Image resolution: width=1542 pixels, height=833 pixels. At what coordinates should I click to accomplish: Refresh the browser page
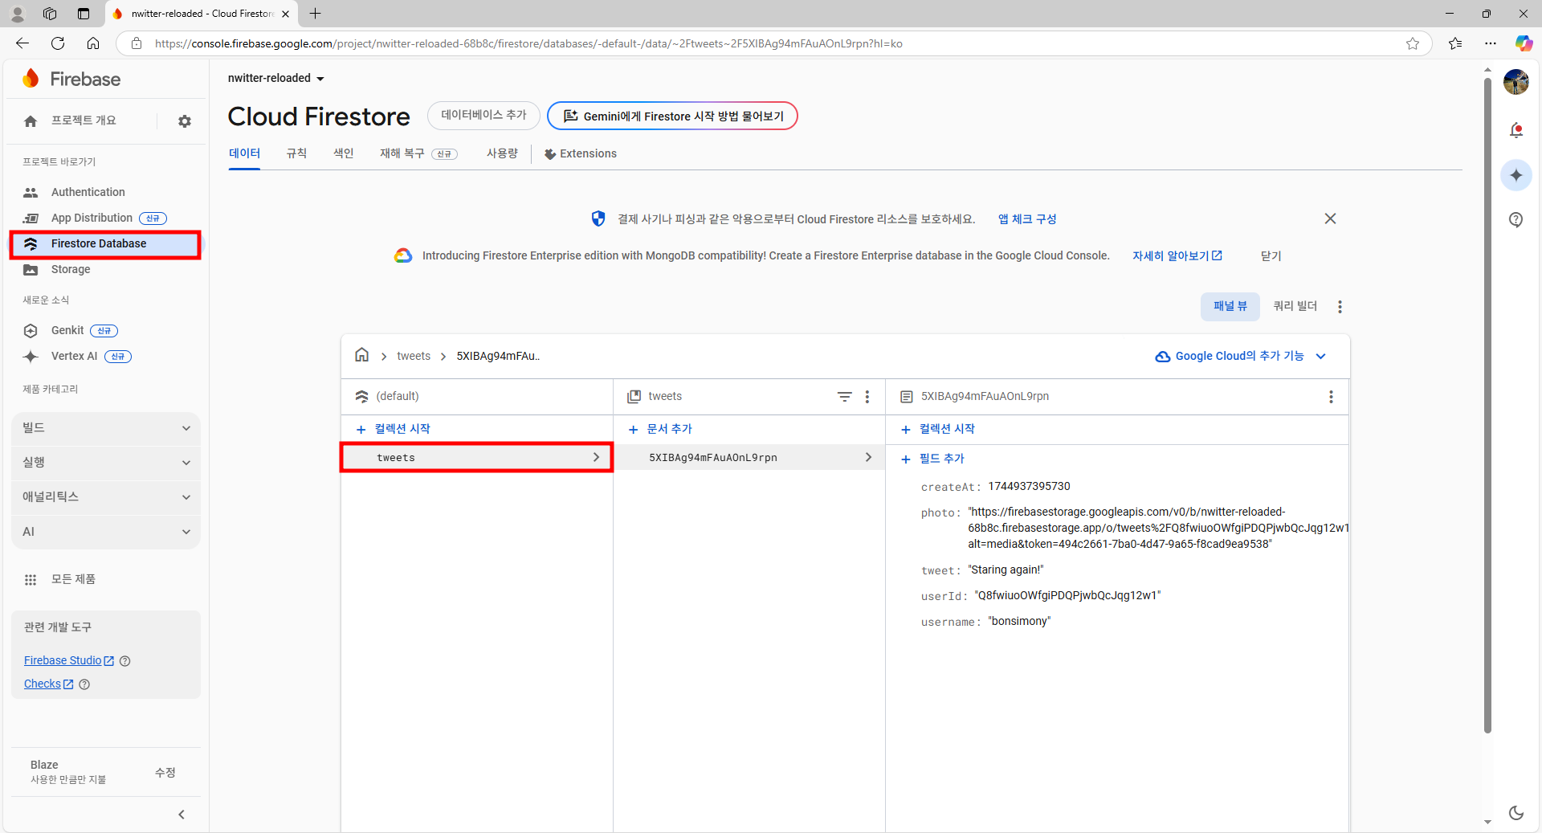click(x=58, y=43)
